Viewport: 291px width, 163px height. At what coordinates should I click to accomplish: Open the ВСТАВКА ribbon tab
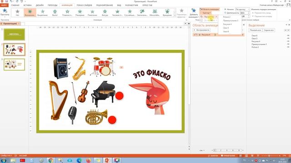27,5
